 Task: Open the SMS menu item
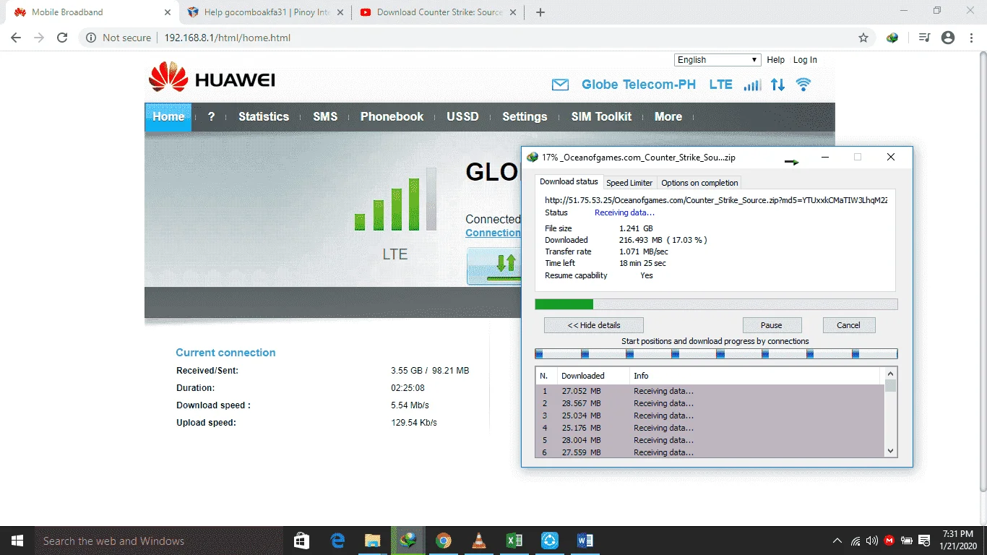[x=325, y=116]
